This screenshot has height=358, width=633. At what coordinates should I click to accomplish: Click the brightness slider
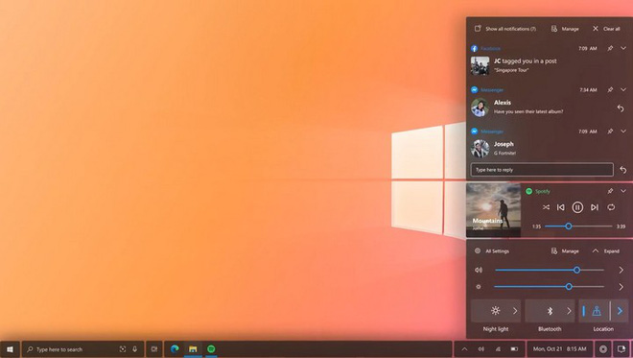point(549,287)
